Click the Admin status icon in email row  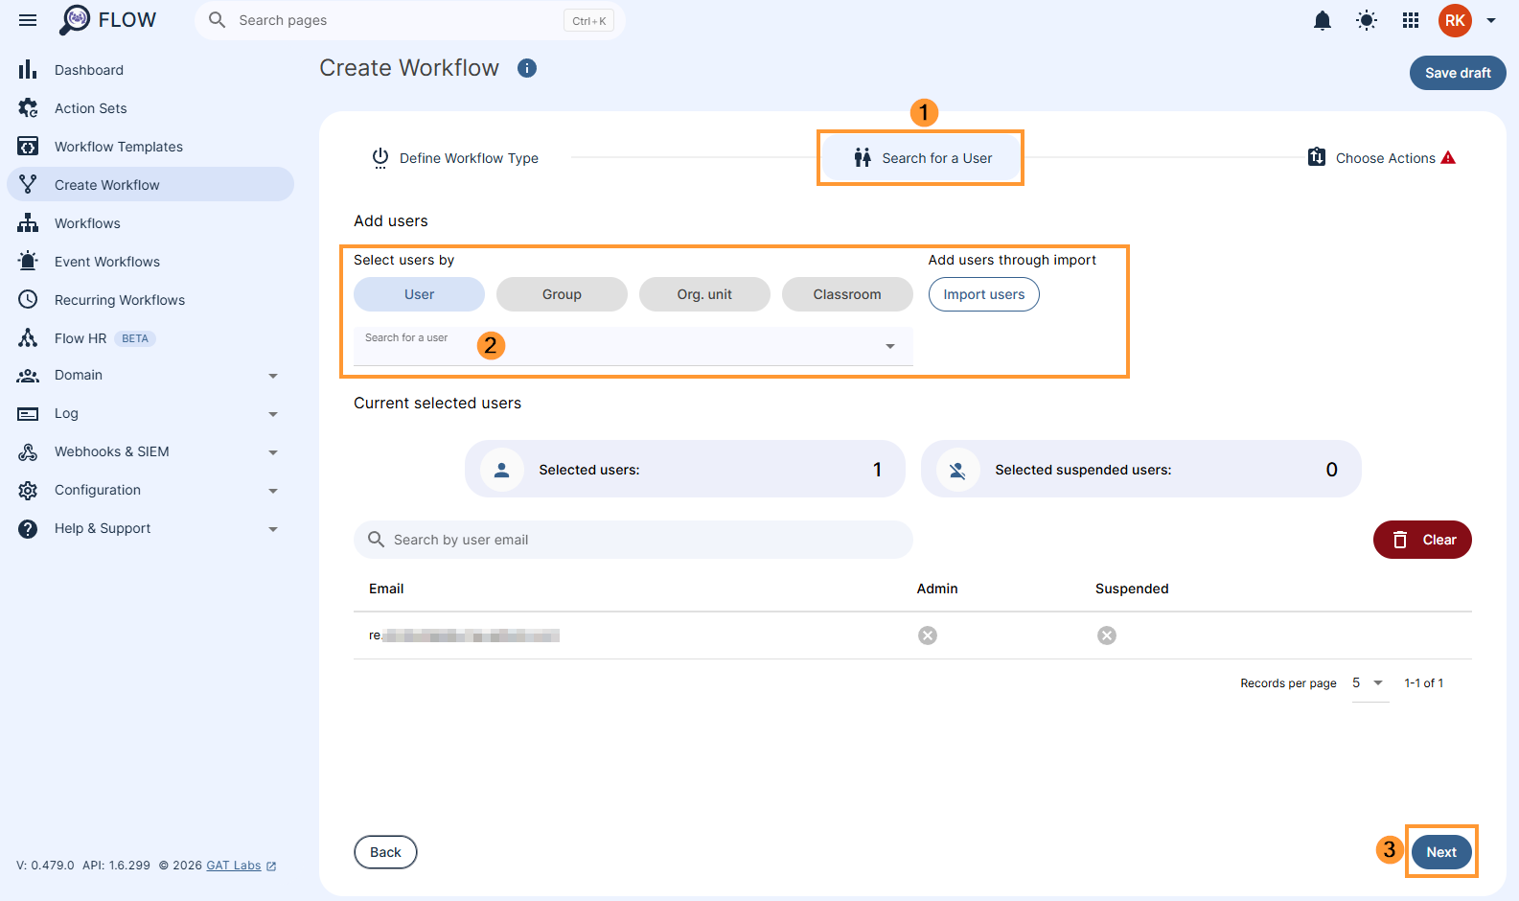[x=928, y=635]
